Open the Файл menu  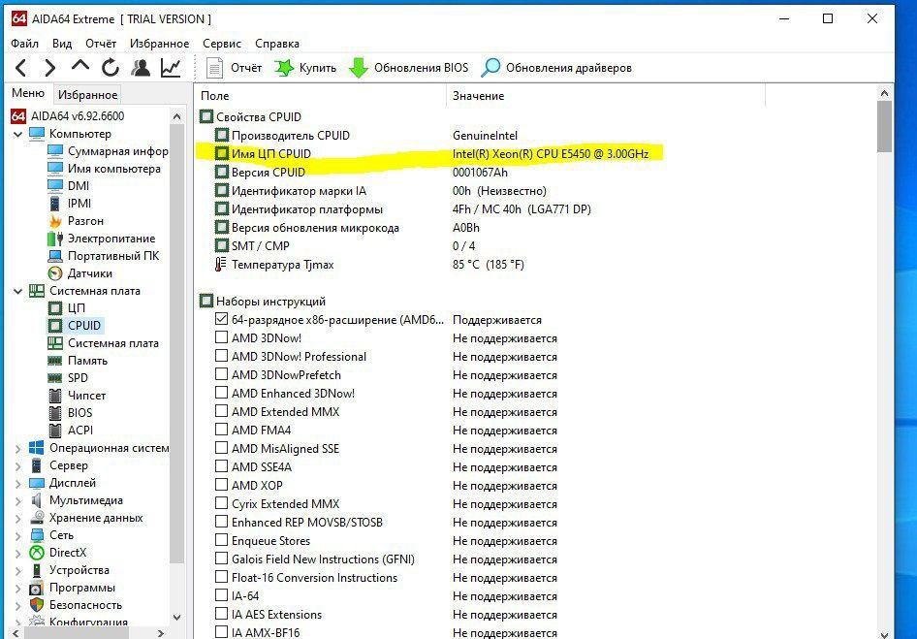click(x=24, y=44)
